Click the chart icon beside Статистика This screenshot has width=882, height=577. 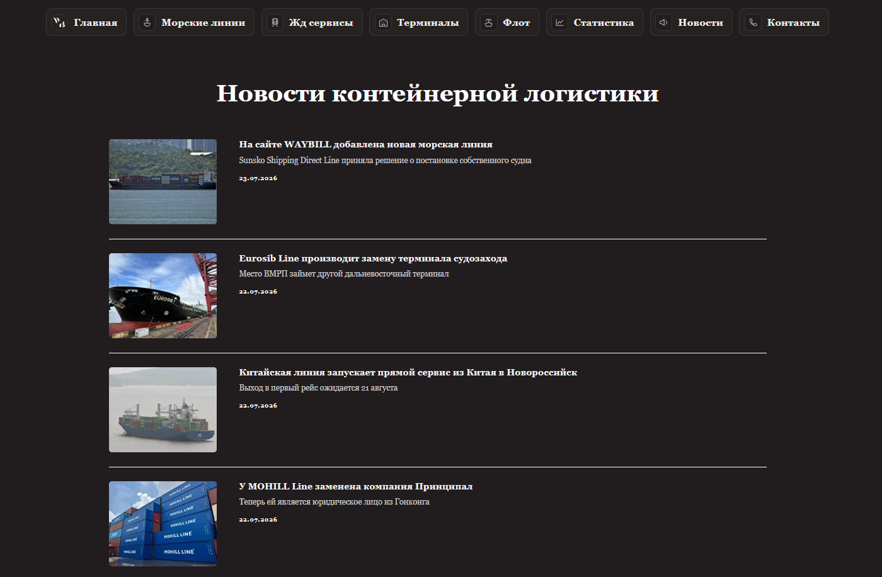pyautogui.click(x=559, y=22)
